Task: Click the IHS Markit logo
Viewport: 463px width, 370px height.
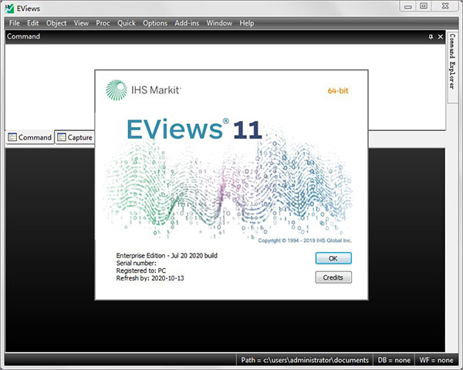Action: (x=144, y=89)
